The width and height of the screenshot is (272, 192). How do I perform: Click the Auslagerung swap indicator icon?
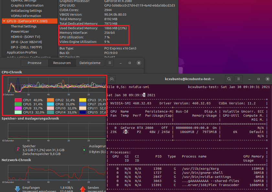pyautogui.click(x=84, y=150)
